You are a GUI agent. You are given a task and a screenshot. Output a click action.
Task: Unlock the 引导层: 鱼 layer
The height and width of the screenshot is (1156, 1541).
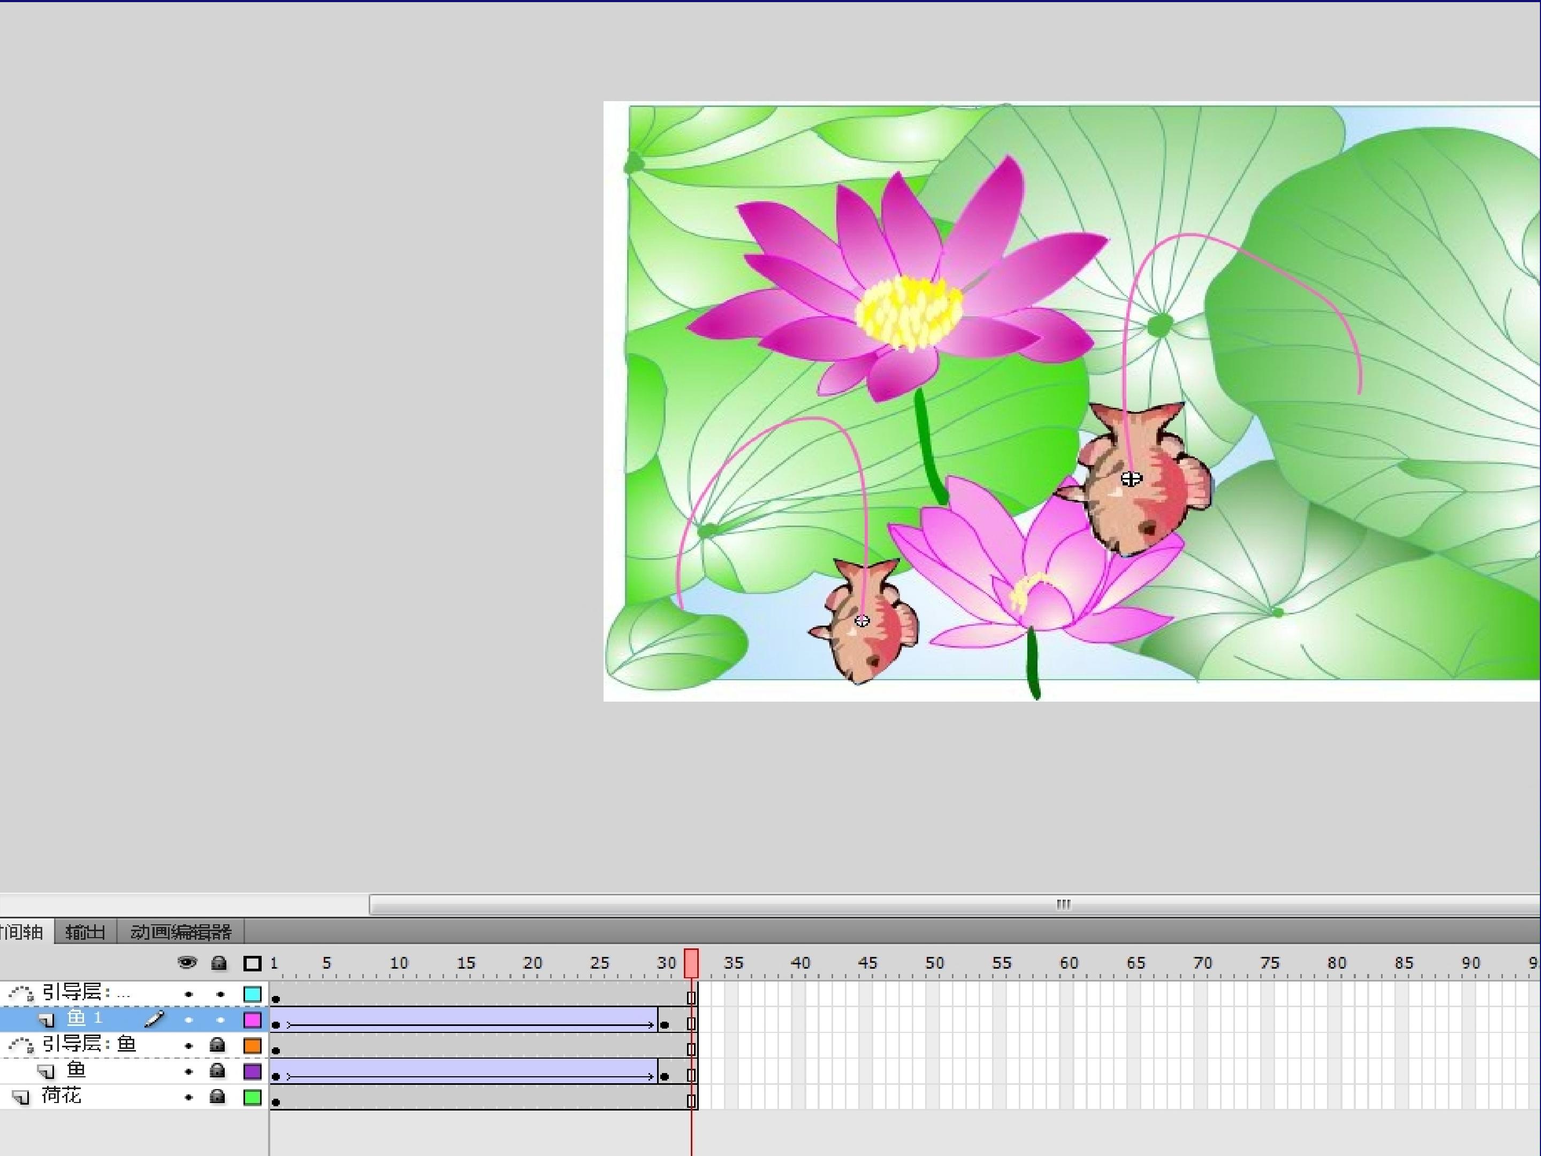click(217, 1045)
